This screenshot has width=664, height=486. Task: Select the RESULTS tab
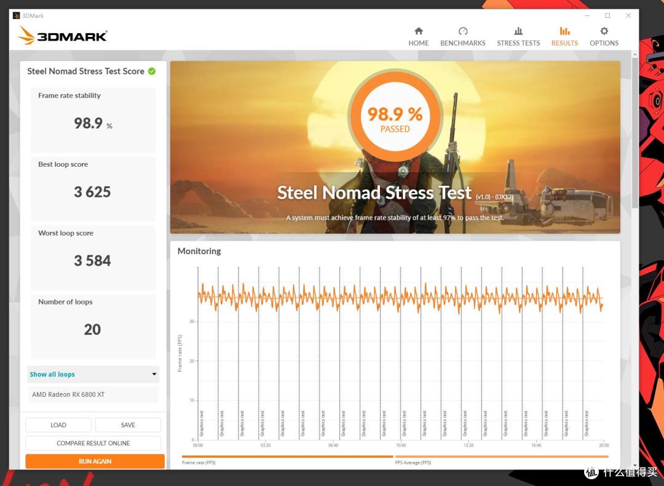pyautogui.click(x=564, y=36)
